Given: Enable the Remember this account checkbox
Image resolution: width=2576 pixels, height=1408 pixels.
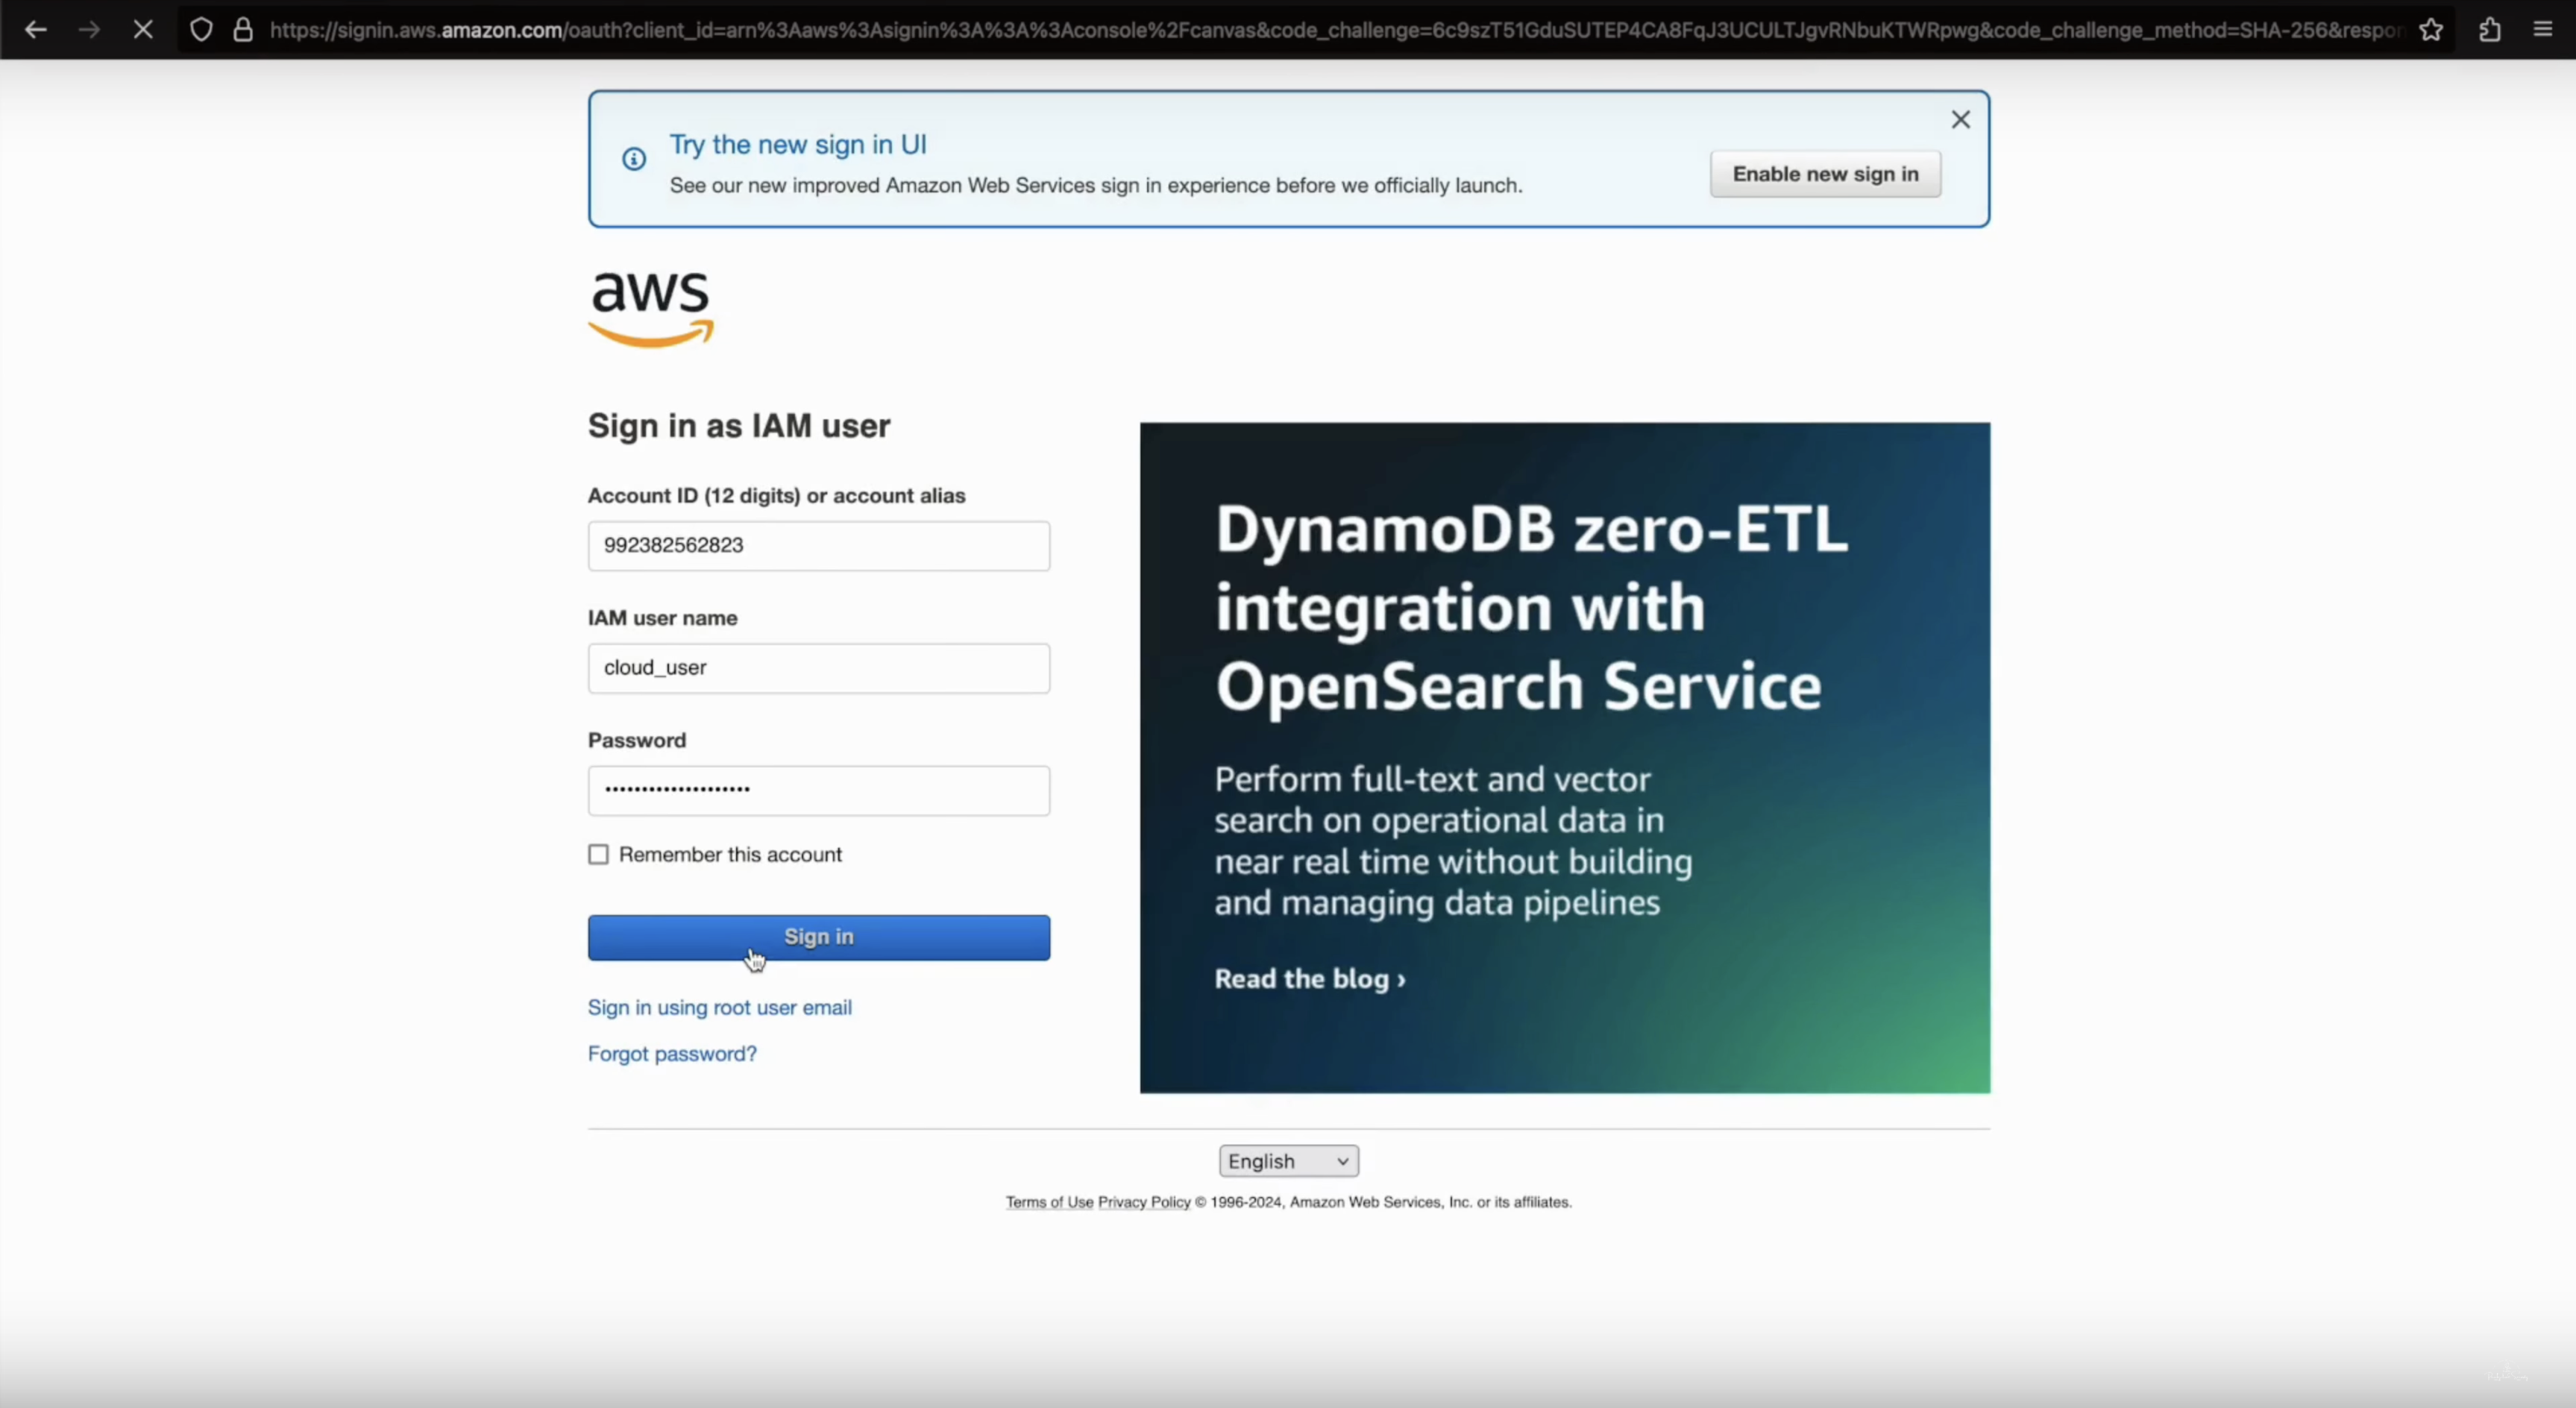Looking at the screenshot, I should point(598,854).
